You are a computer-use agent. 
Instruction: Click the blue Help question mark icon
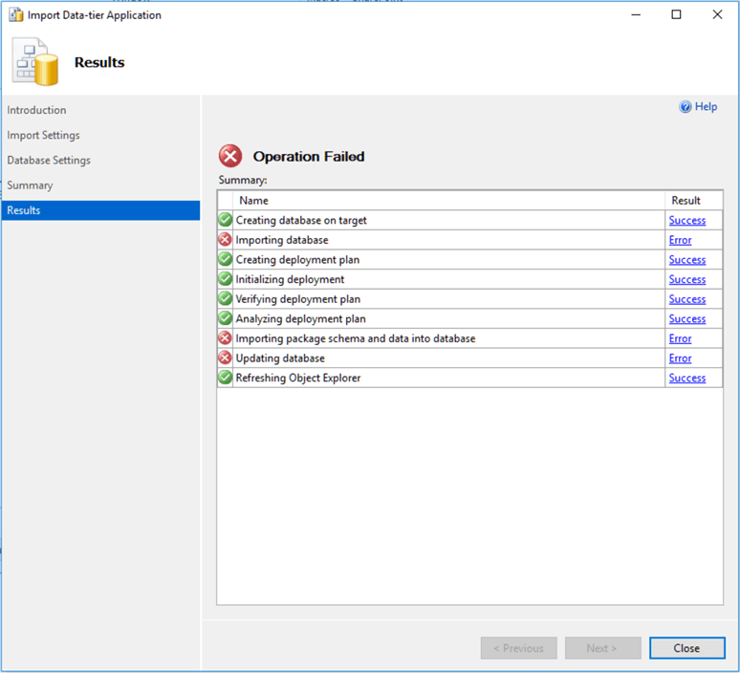686,107
